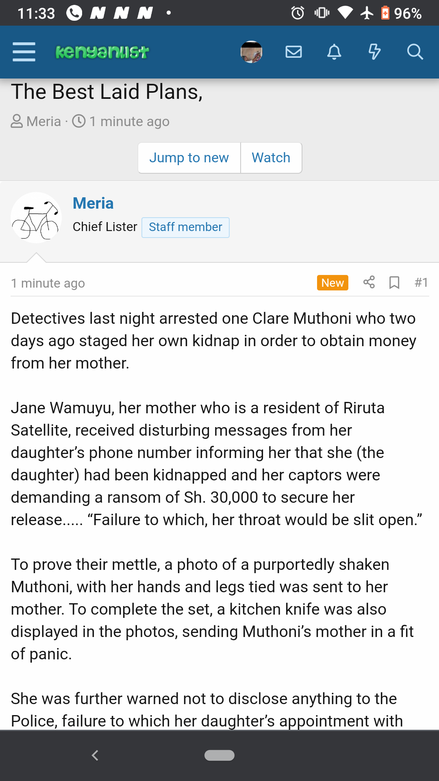The width and height of the screenshot is (439, 781).
Task: Open the inbox envelope icon
Action: [293, 52]
